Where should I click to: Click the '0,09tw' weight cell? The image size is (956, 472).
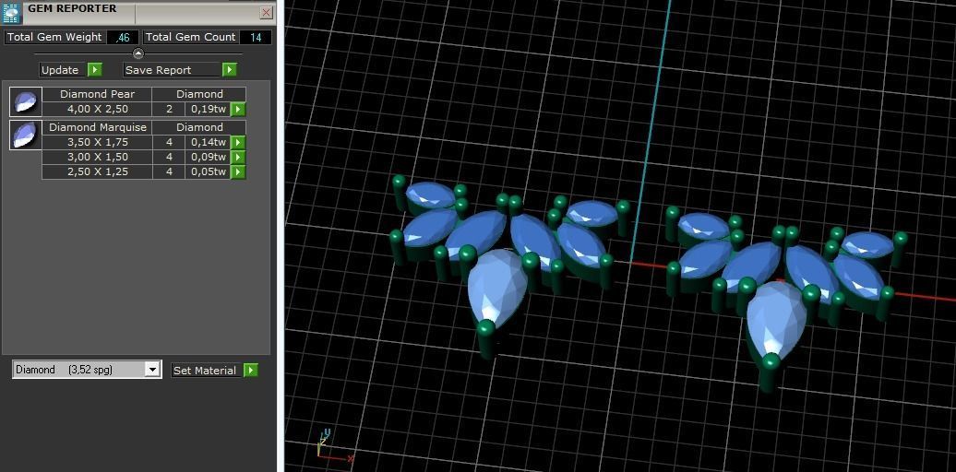209,157
